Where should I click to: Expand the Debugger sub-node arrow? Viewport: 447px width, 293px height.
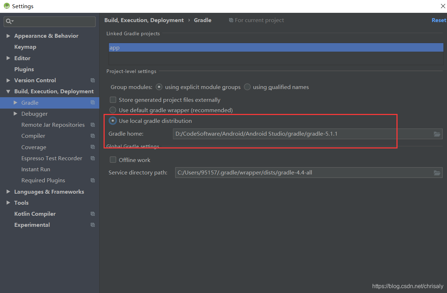pos(15,114)
